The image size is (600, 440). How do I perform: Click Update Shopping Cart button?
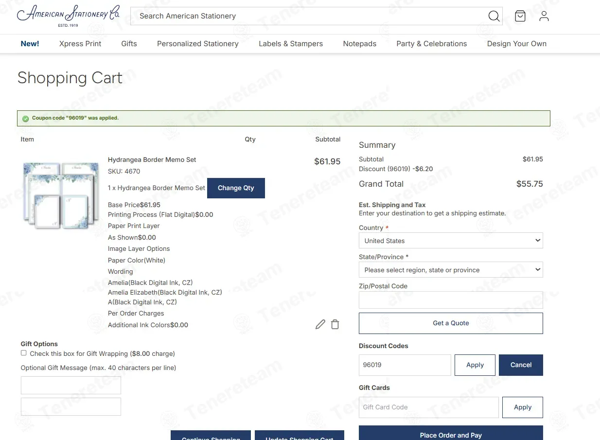300,435
